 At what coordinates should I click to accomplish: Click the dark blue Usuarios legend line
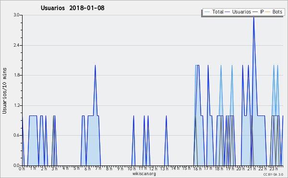coord(228,12)
